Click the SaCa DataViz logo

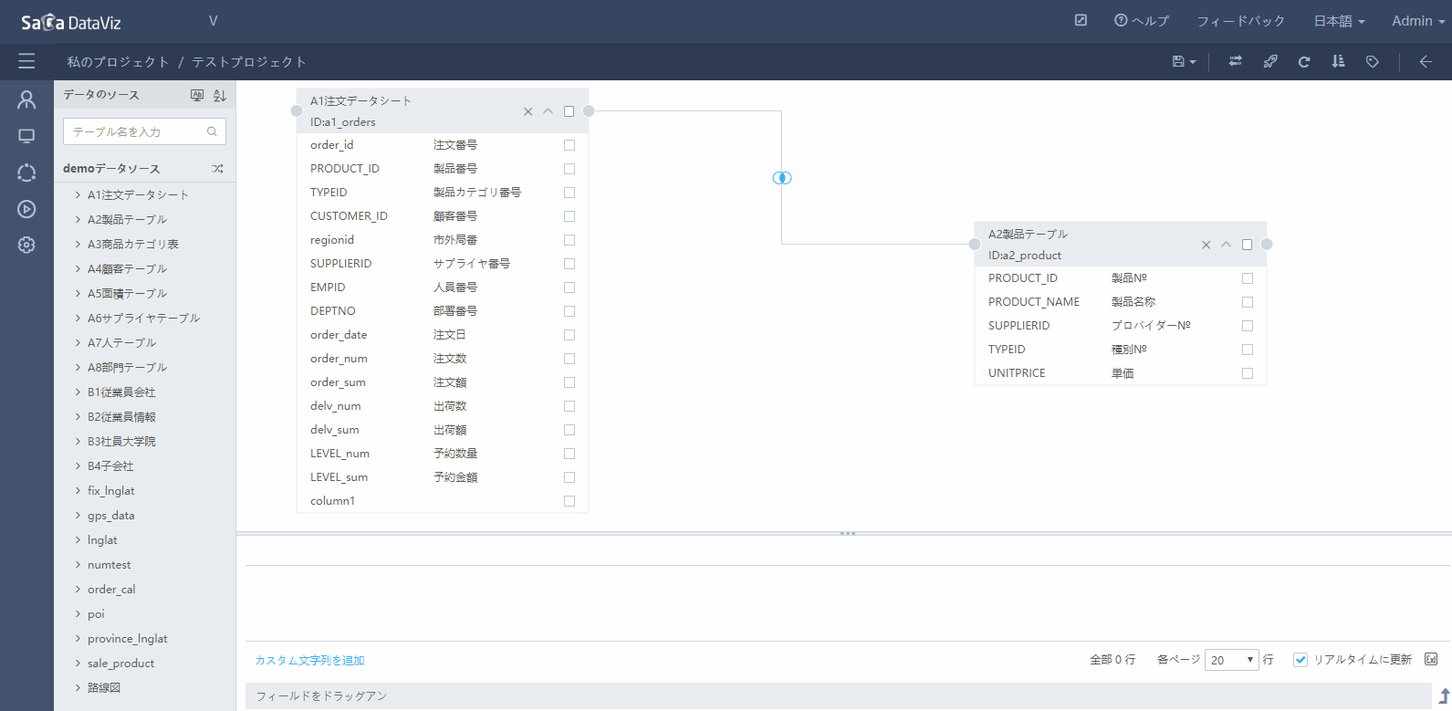tap(71, 22)
